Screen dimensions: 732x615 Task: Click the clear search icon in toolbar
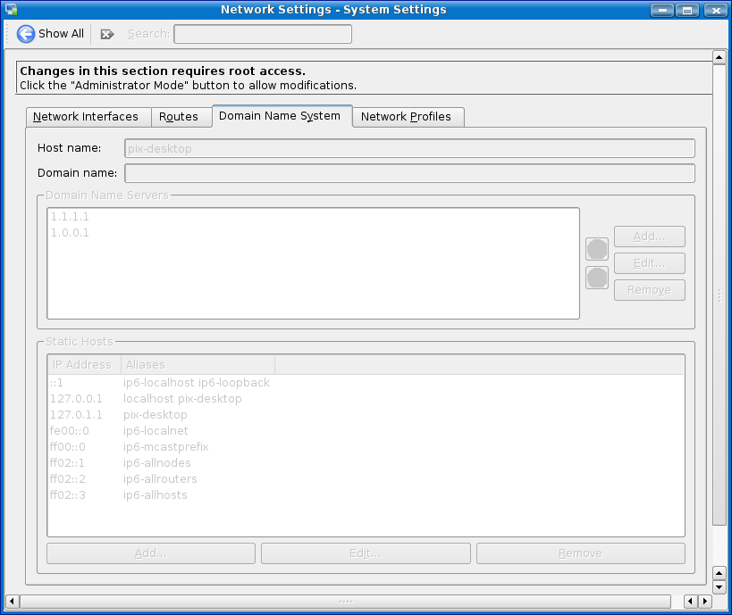(x=107, y=34)
